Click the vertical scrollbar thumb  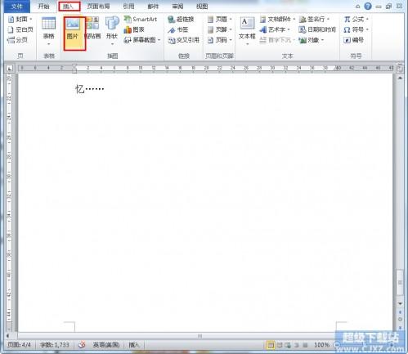400,282
